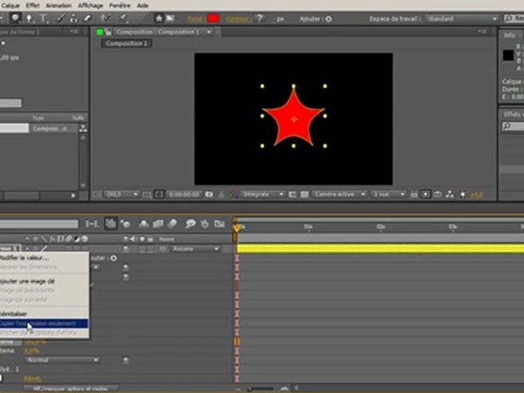Enable 'Tool creates mask' button
The image size is (524, 393).
click(170, 19)
